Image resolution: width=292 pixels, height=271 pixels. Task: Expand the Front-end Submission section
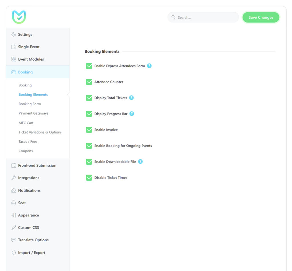(x=37, y=165)
